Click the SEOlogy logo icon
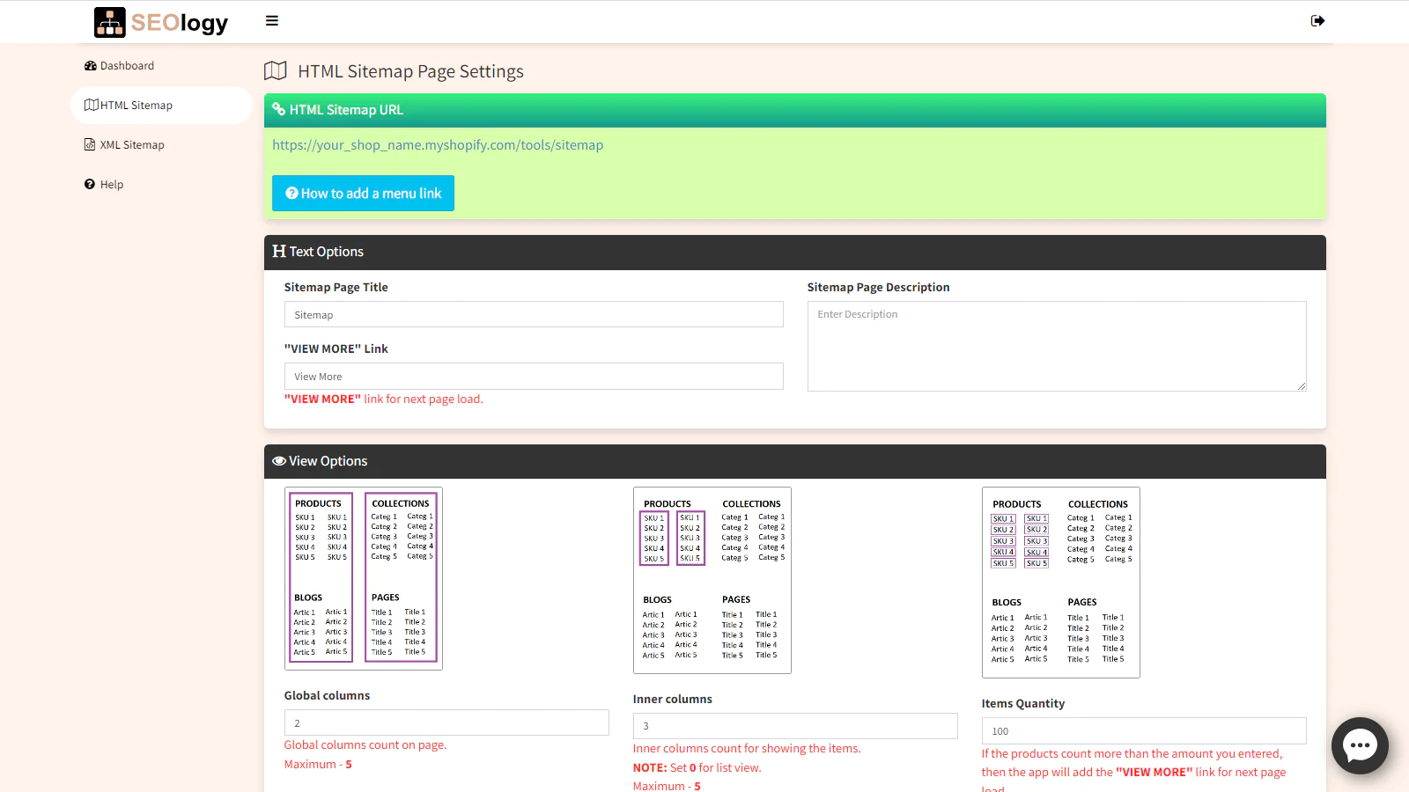Image resolution: width=1409 pixels, height=792 pixels. click(x=110, y=22)
